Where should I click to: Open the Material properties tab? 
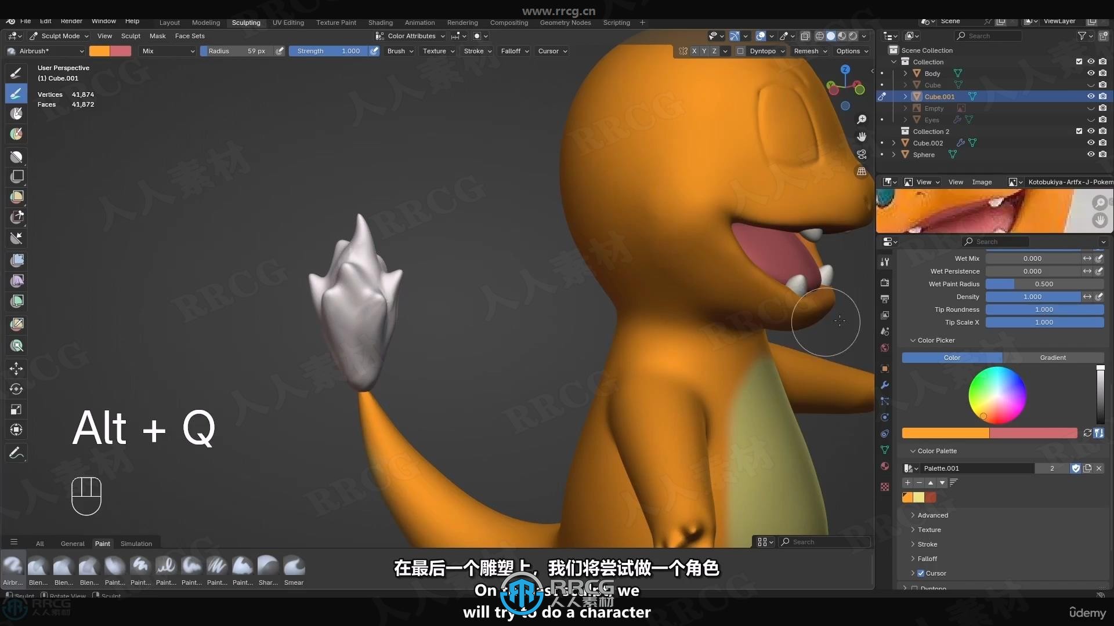pyautogui.click(x=885, y=466)
